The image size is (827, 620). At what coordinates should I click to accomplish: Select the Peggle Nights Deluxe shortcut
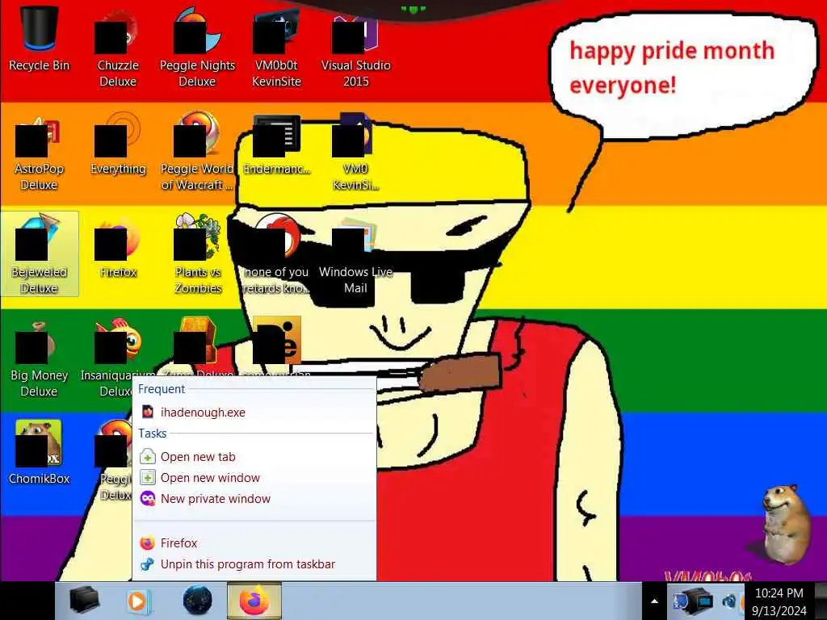point(197,48)
